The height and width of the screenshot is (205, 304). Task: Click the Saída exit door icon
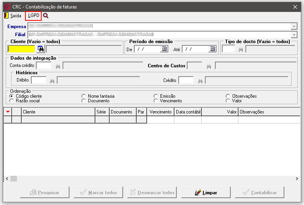click(x=7, y=15)
